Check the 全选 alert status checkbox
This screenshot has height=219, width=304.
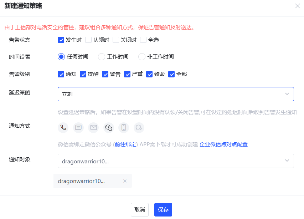[143, 40]
